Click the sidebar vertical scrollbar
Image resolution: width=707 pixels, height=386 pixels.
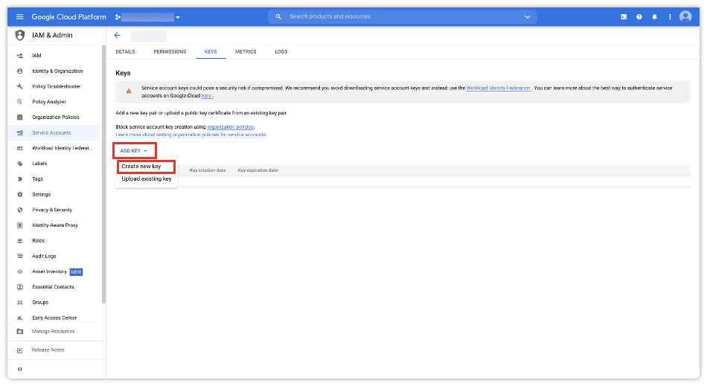click(x=103, y=175)
